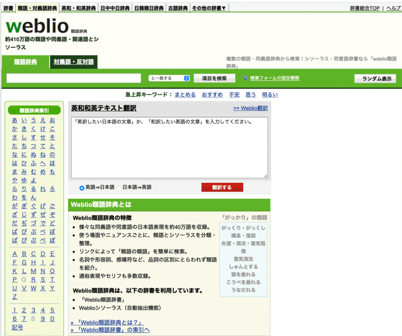The height and width of the screenshot is (336, 402).
Task: Click the trending keyword おすすめ
Action: tap(212, 95)
